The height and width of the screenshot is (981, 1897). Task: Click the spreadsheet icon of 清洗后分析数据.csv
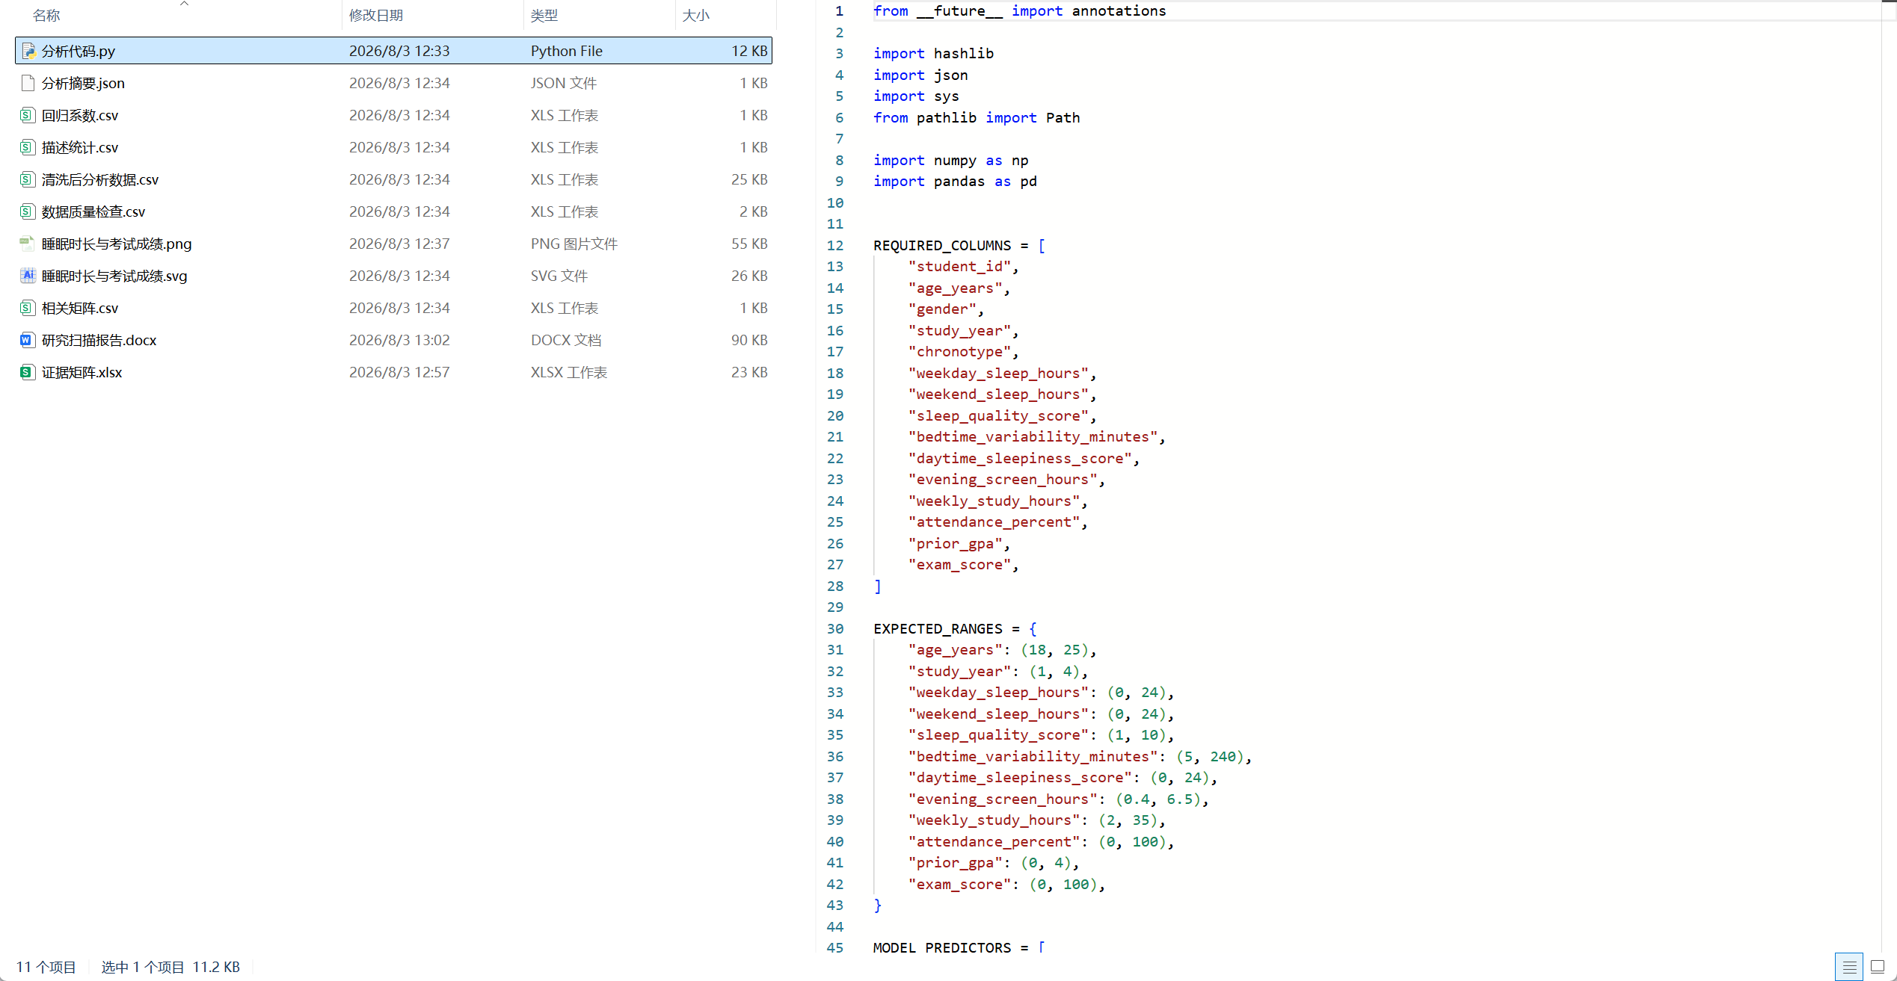pyautogui.click(x=28, y=179)
